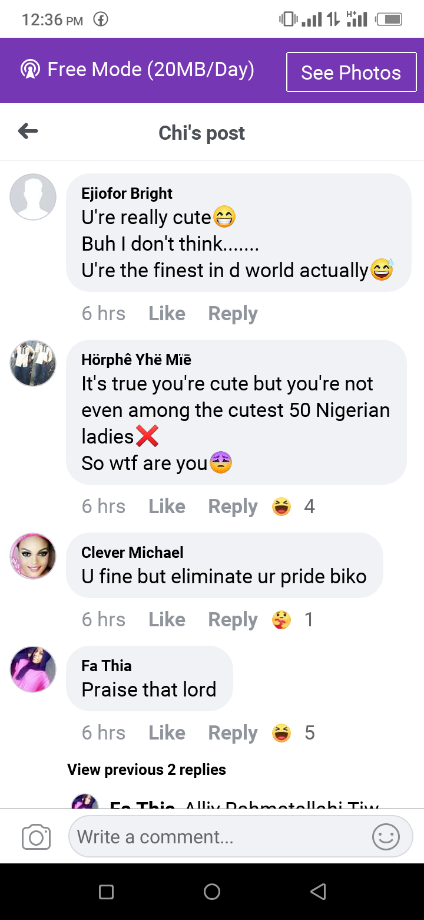Tap Free Mode broadcast icon
This screenshot has width=424, height=920.
tap(29, 70)
